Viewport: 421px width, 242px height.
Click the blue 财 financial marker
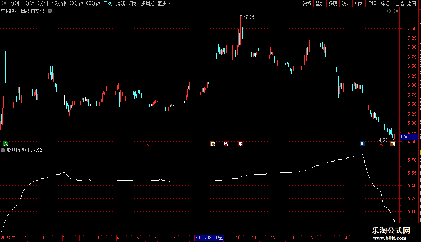click(363, 144)
